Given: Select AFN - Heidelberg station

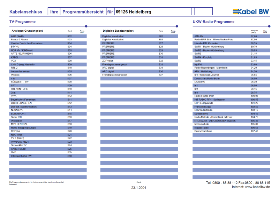Looking at the screenshot, I should click(231, 71).
